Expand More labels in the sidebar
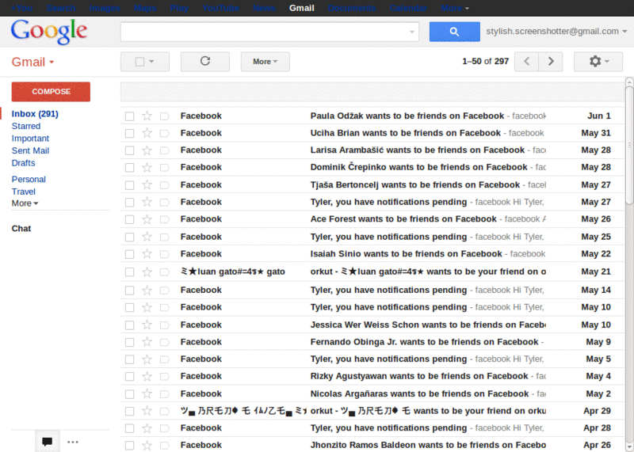Viewport: 634px width, 452px height. (x=25, y=203)
